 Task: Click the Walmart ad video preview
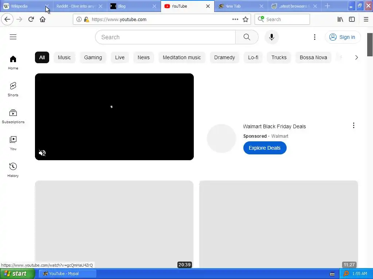(114, 117)
